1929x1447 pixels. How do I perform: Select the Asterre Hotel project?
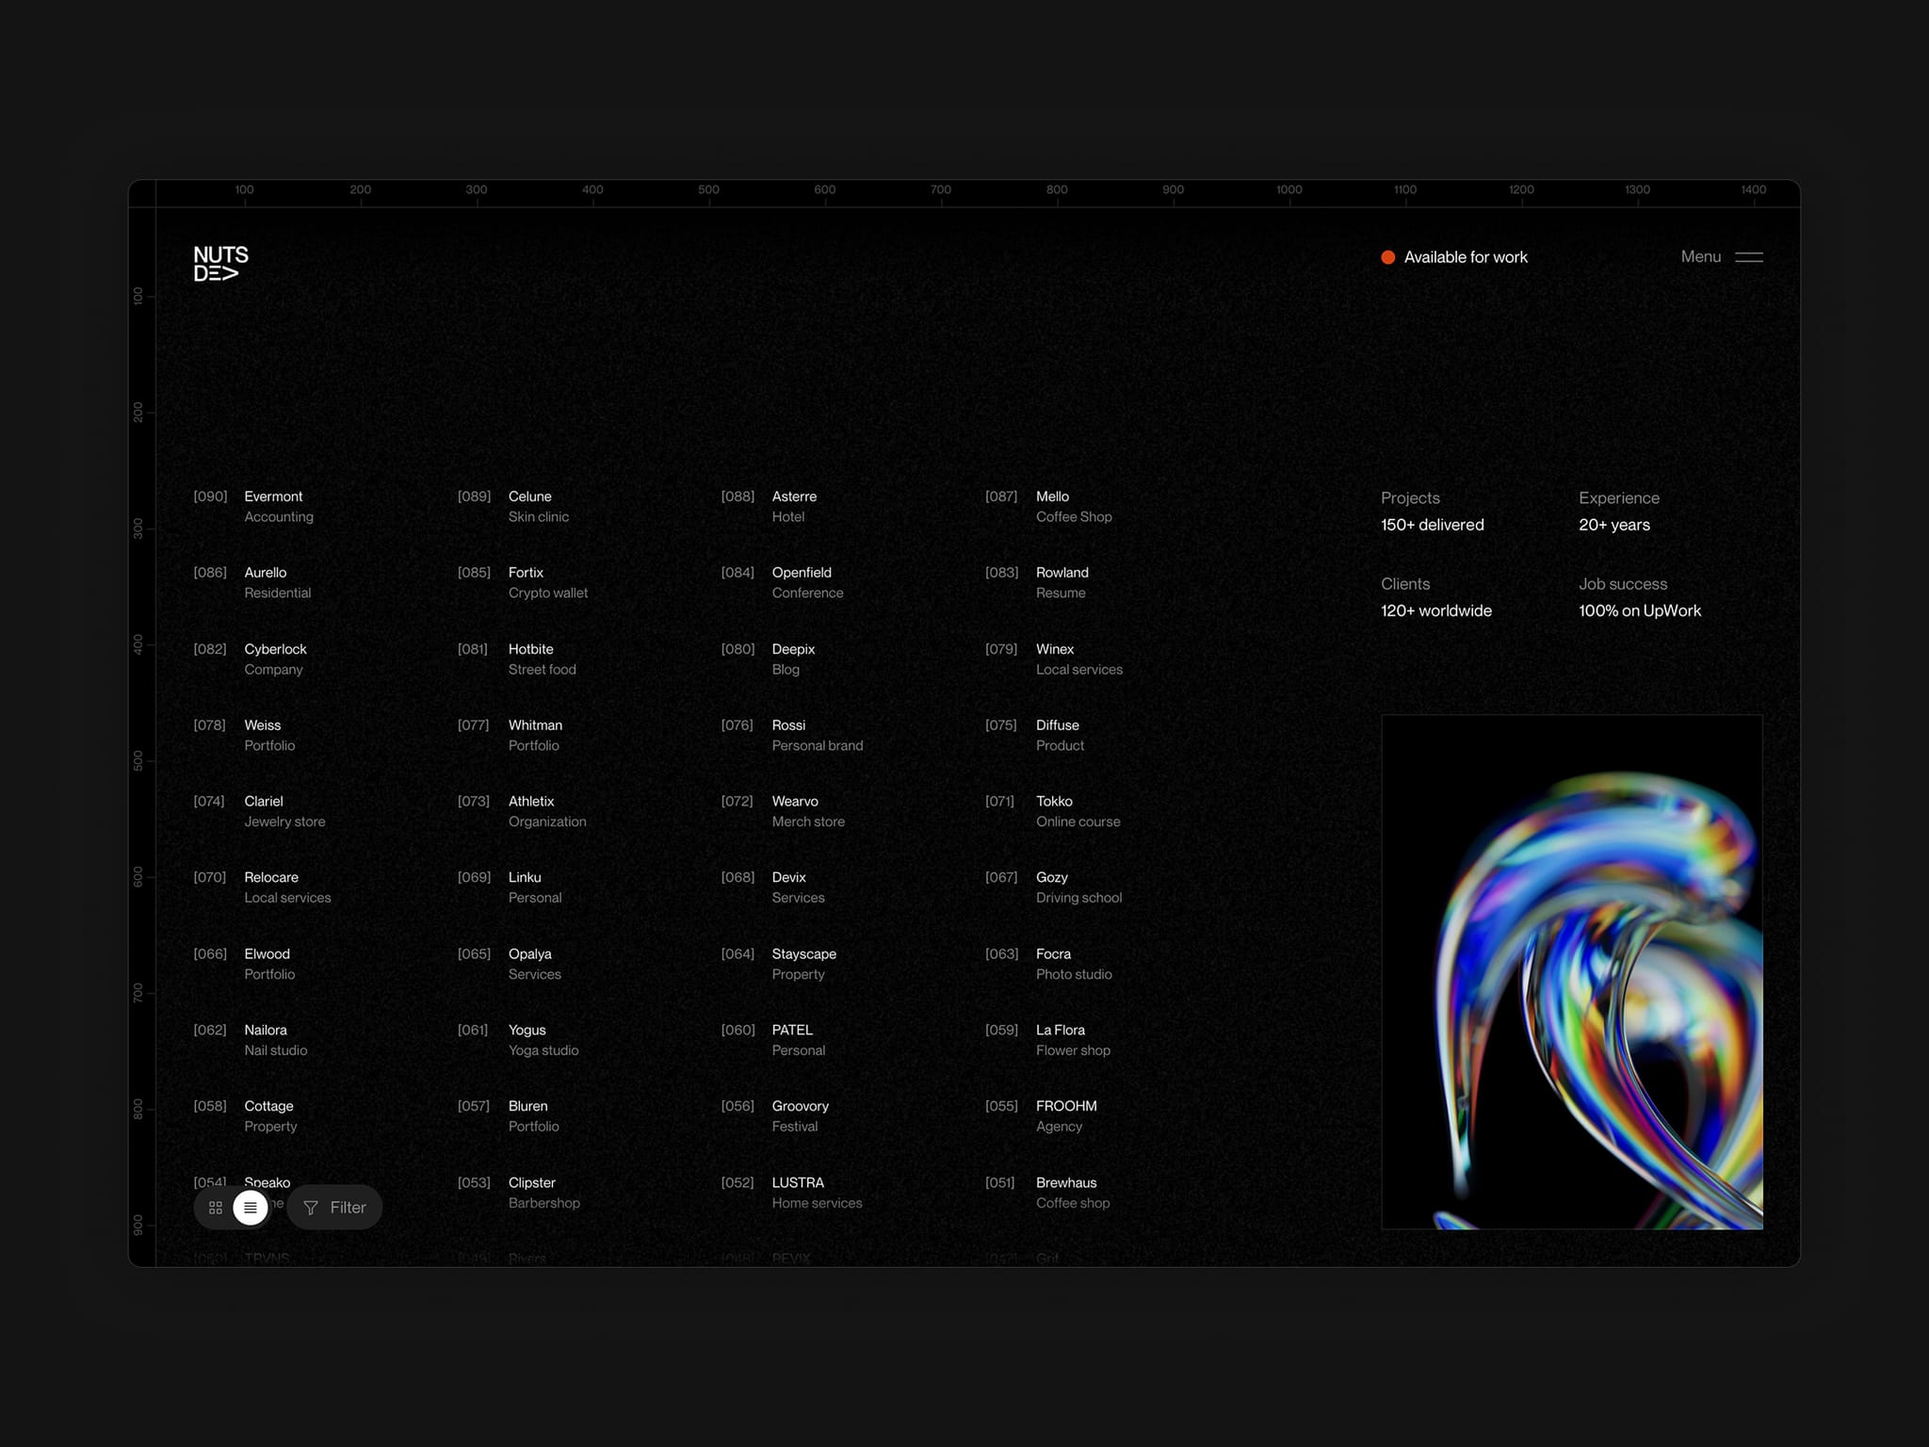coord(770,507)
